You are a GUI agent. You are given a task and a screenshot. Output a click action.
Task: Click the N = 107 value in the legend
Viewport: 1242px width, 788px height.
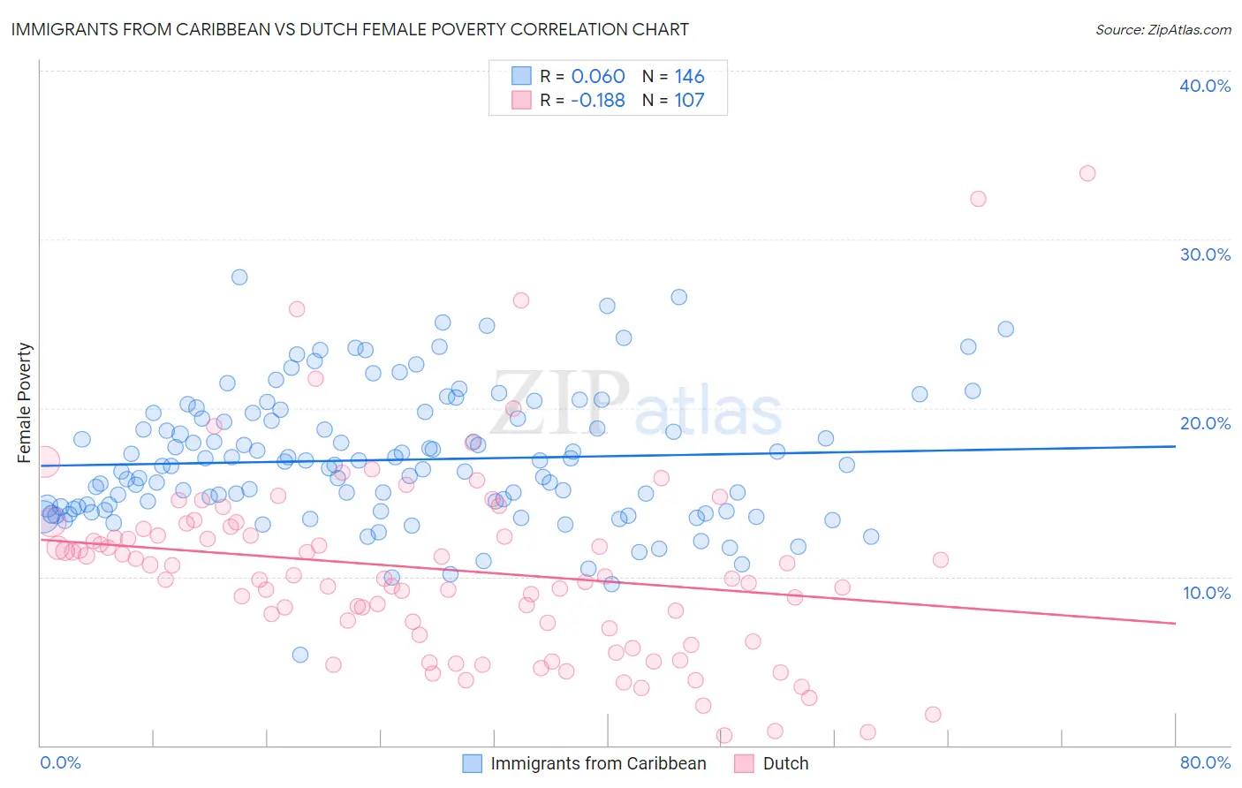[673, 100]
